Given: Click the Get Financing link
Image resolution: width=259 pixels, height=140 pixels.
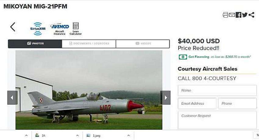Looking at the screenshot, I should click(x=199, y=57).
